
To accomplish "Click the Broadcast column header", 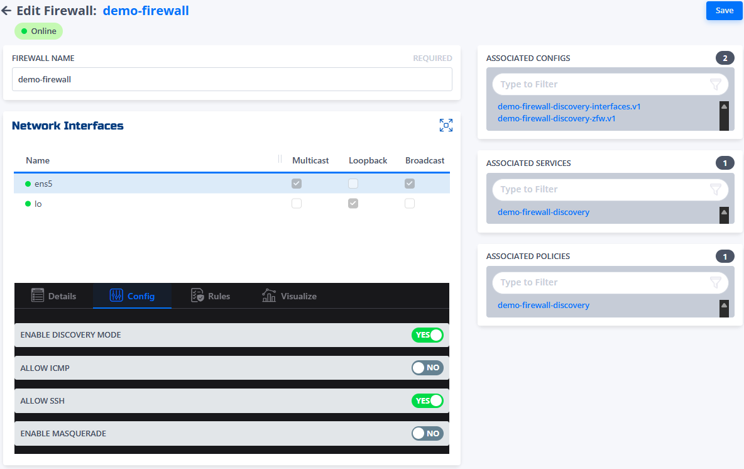I will click(425, 160).
